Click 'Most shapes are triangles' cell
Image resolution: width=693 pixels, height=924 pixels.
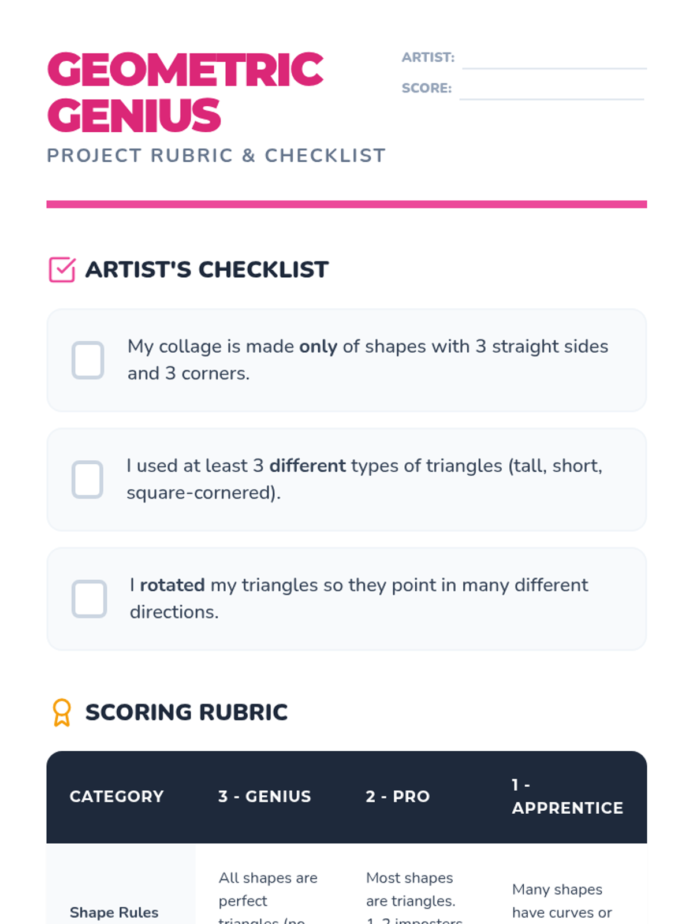tap(410, 889)
